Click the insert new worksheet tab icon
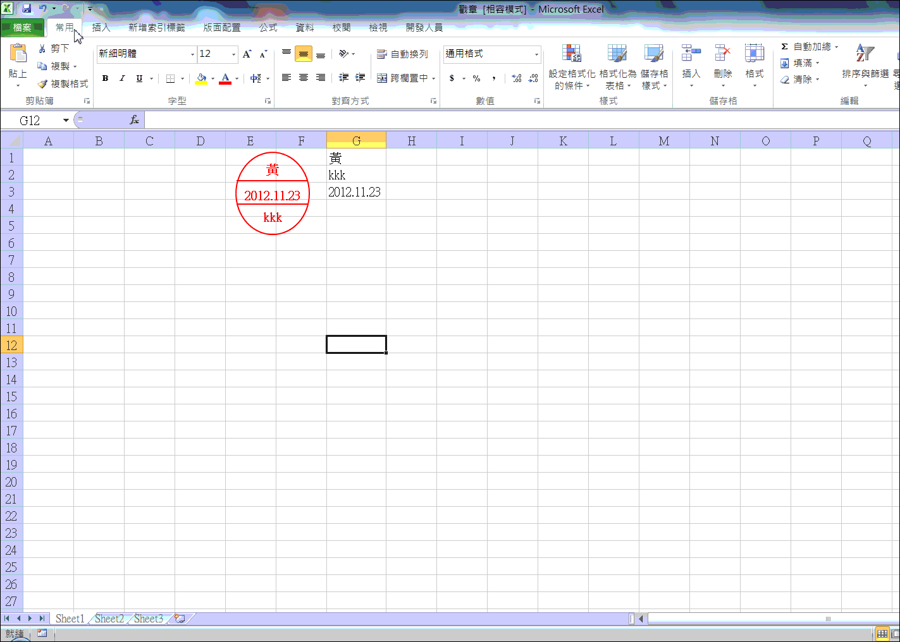Image resolution: width=900 pixels, height=642 pixels. click(180, 619)
